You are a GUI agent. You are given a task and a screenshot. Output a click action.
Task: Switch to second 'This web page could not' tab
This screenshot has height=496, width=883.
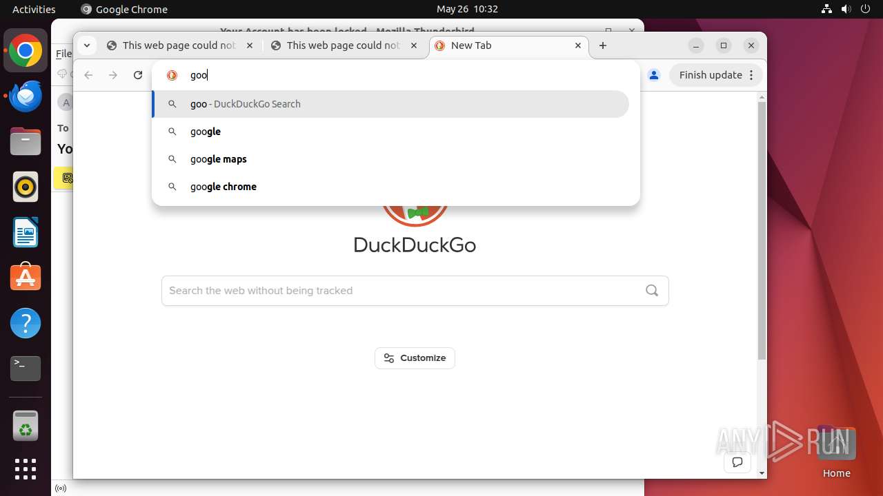pos(345,45)
